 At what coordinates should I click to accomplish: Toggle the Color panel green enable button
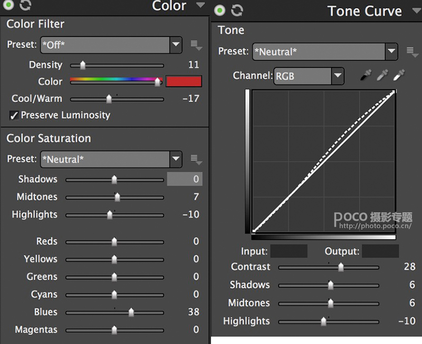[x=8, y=5]
